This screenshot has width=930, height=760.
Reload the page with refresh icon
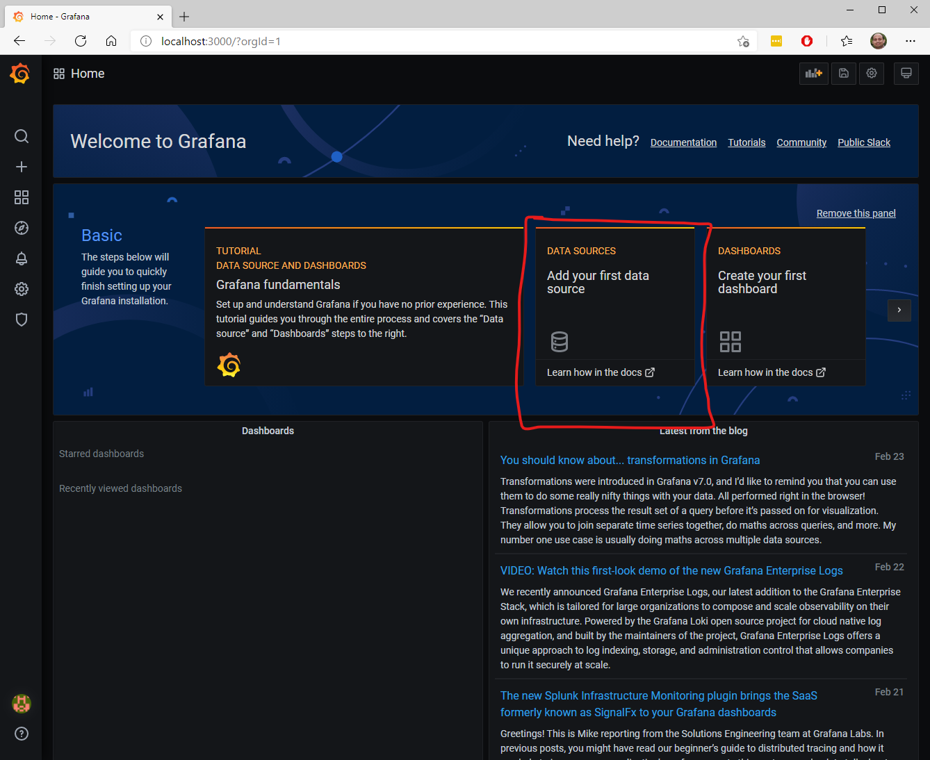click(x=81, y=41)
